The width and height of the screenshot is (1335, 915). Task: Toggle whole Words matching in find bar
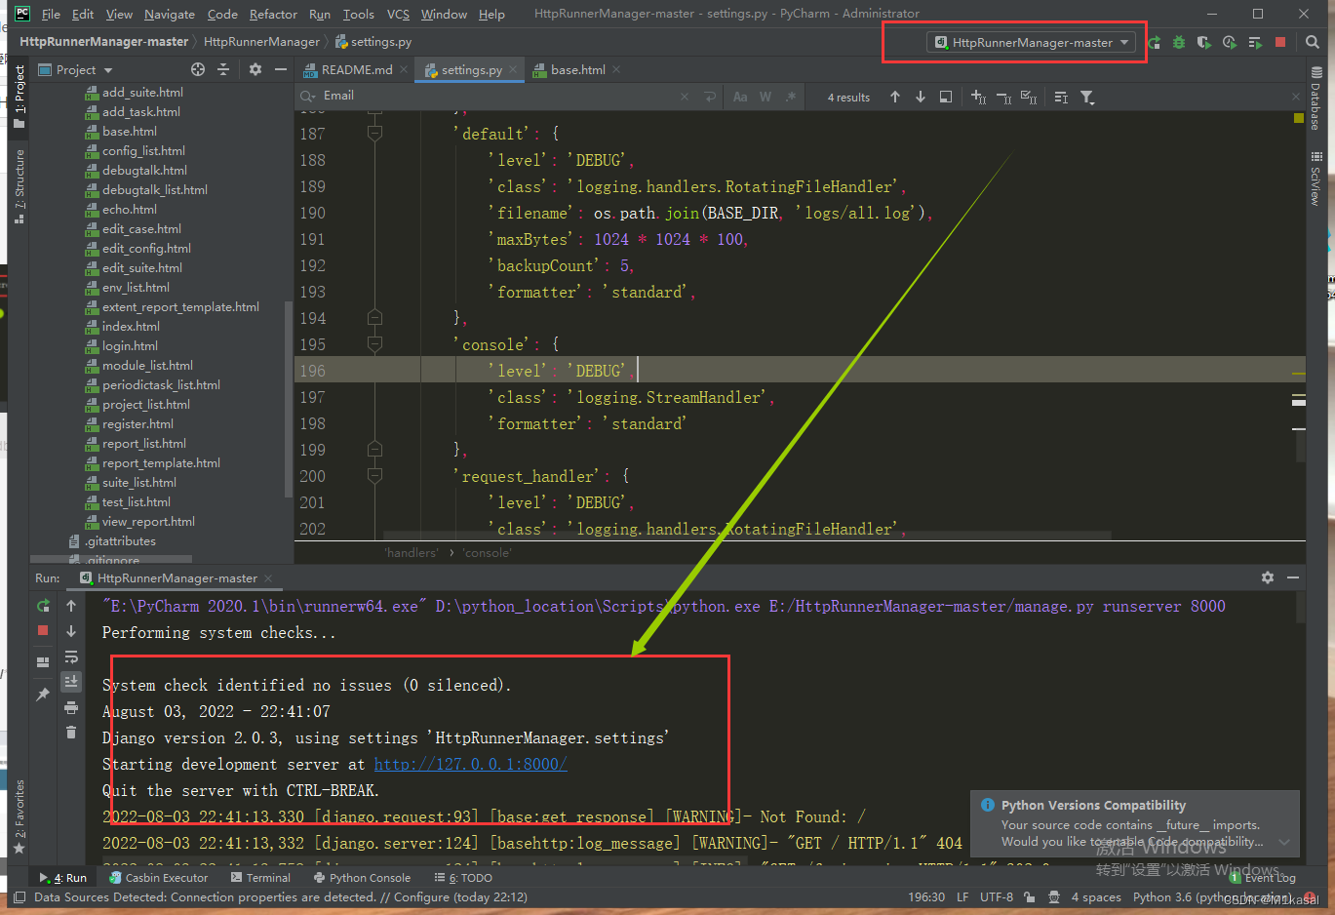766,97
